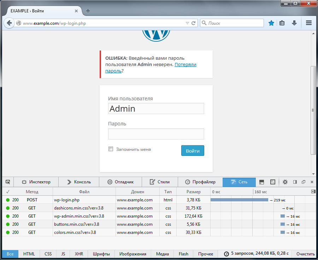Open the downloads arrow icon
The width and height of the screenshot is (318, 260).
click(x=294, y=23)
